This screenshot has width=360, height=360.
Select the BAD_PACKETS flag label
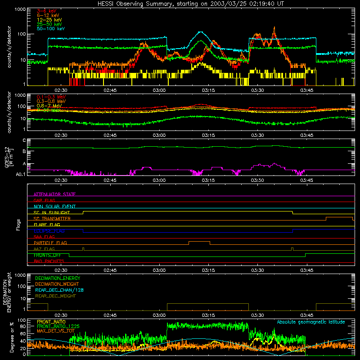tap(49, 261)
